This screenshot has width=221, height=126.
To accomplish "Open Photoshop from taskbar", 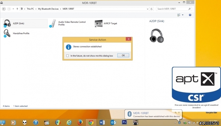I will 124,122.
